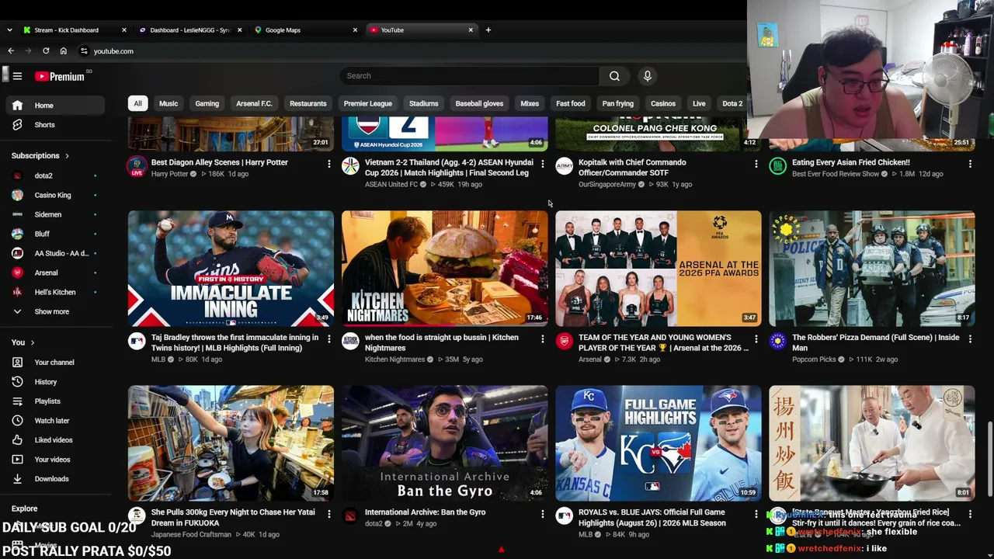
Task: Open Your channel in sidebar
Action: tap(54, 363)
